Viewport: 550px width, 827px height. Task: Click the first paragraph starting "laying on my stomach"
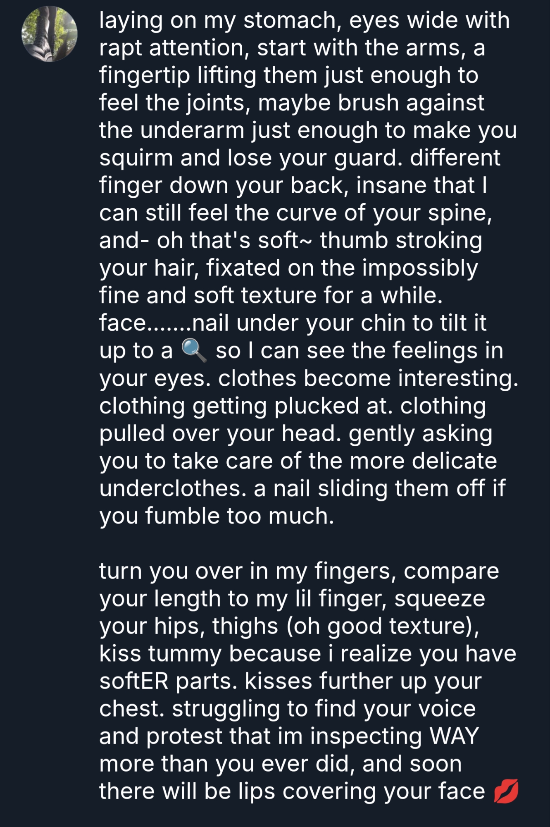pyautogui.click(x=306, y=268)
